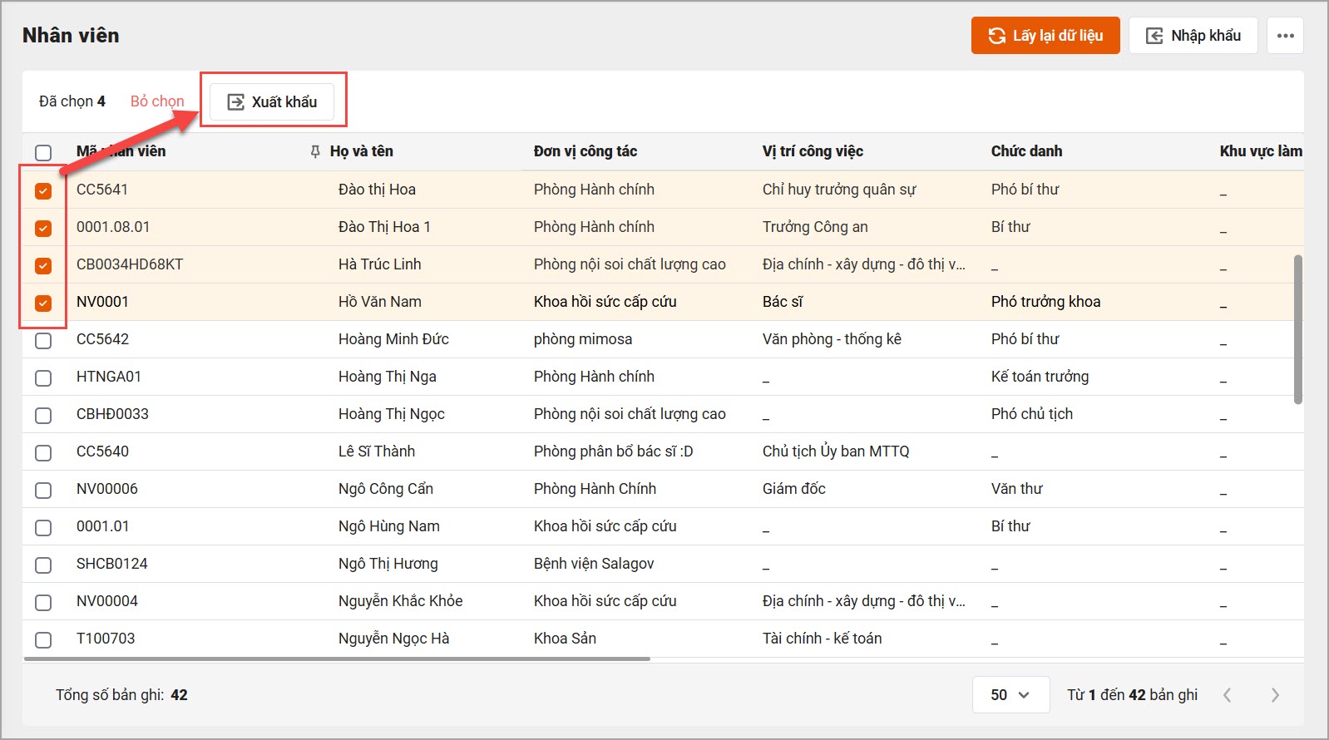Image resolution: width=1329 pixels, height=740 pixels.
Task: Click the refresh icon in Lấy lại dữ liệu
Action: (x=996, y=36)
